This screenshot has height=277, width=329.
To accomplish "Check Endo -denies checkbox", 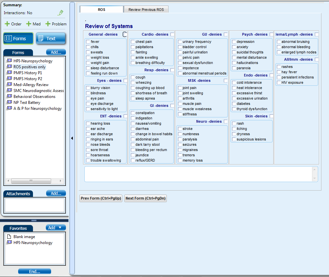I will tap(272, 75).
